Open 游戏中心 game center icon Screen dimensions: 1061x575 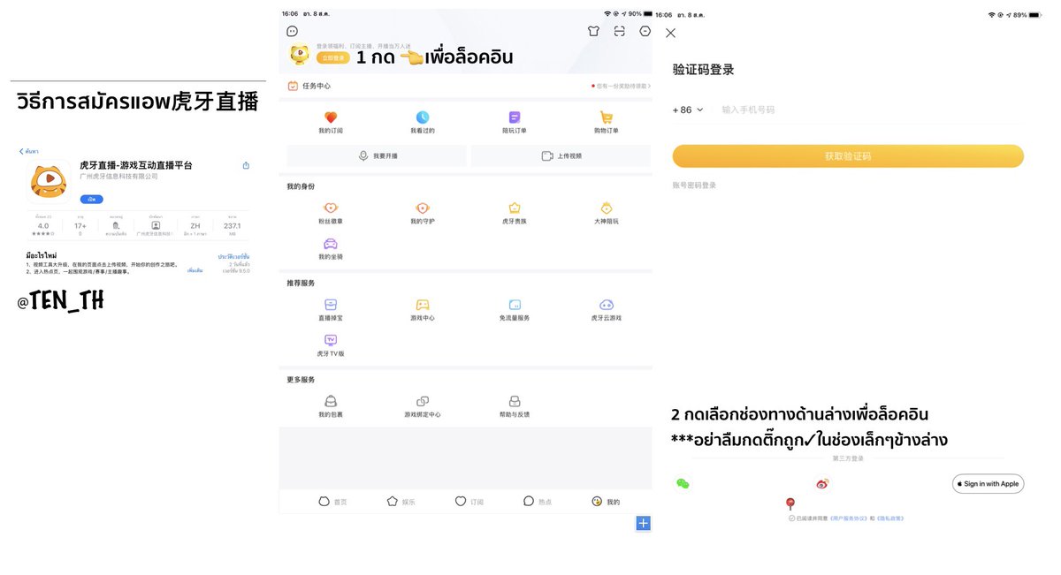423,304
